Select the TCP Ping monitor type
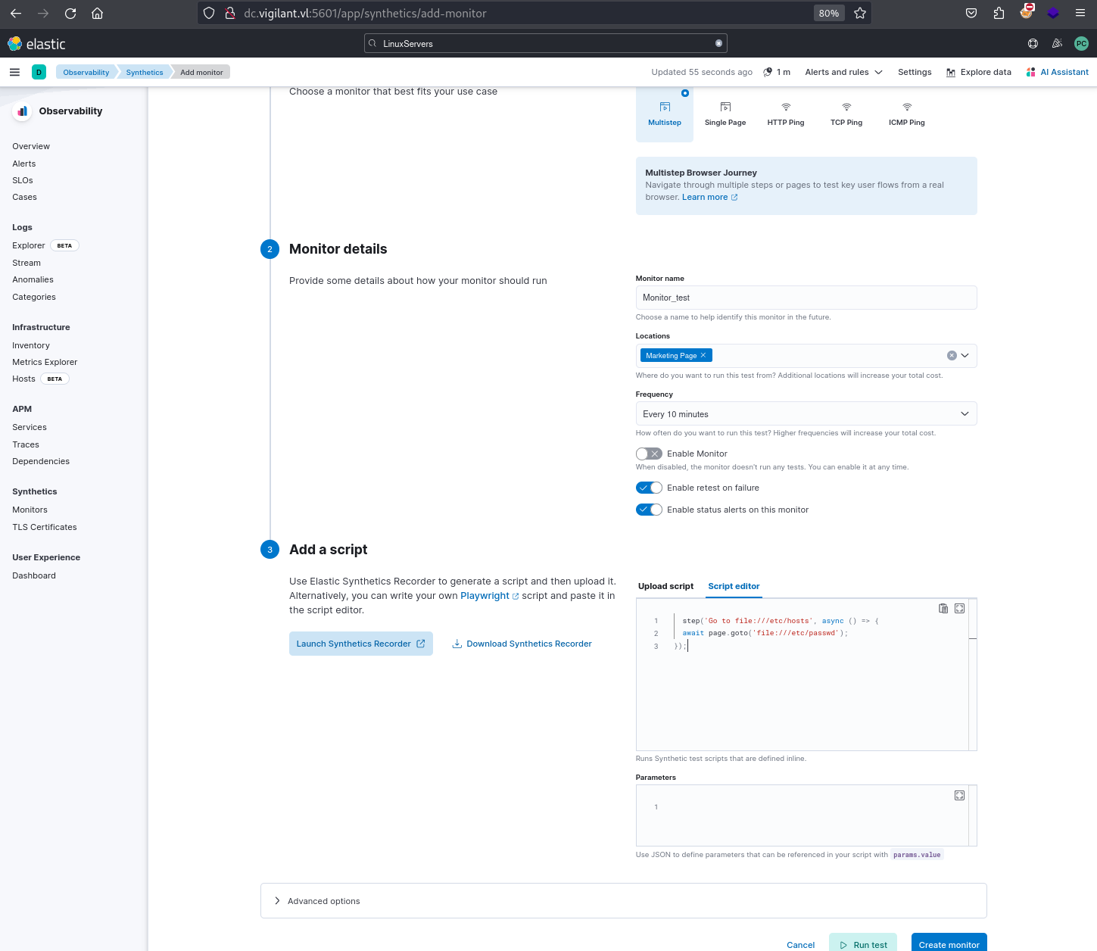The image size is (1097, 951). click(x=846, y=114)
